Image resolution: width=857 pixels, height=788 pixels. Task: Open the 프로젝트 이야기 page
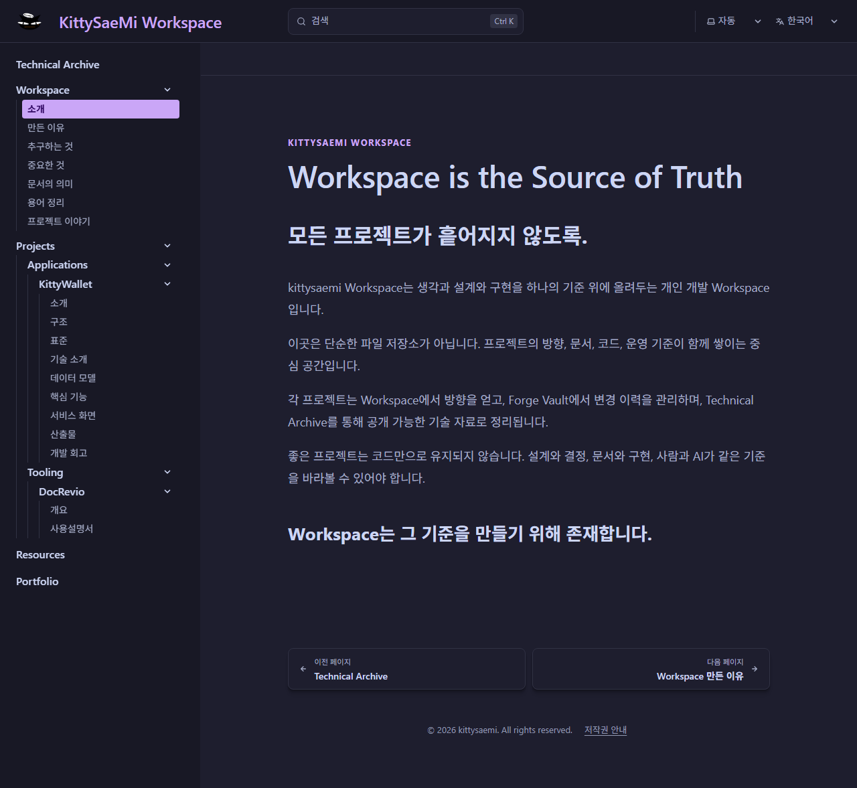pyautogui.click(x=59, y=222)
